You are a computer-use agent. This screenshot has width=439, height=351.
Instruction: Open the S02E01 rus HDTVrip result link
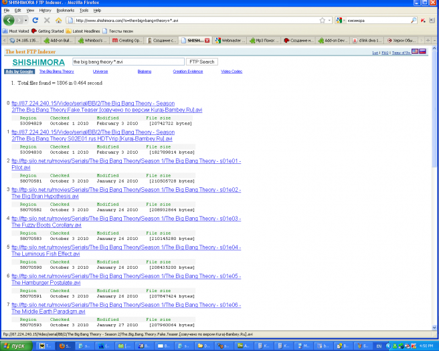point(93,135)
